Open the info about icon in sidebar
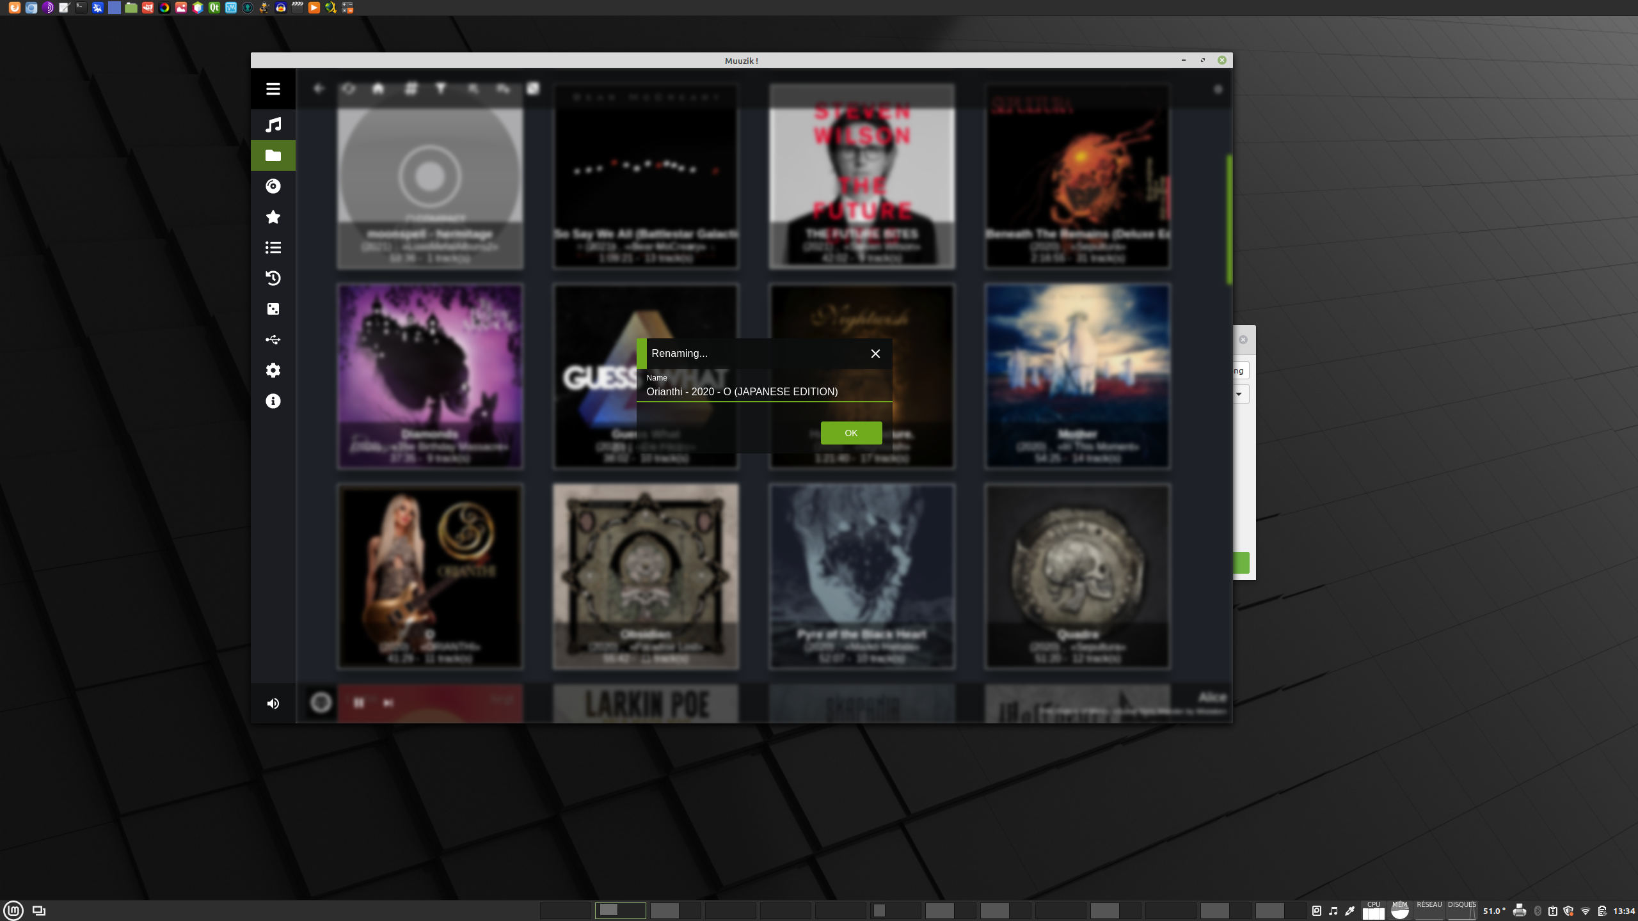Viewport: 1638px width, 921px height. (273, 401)
